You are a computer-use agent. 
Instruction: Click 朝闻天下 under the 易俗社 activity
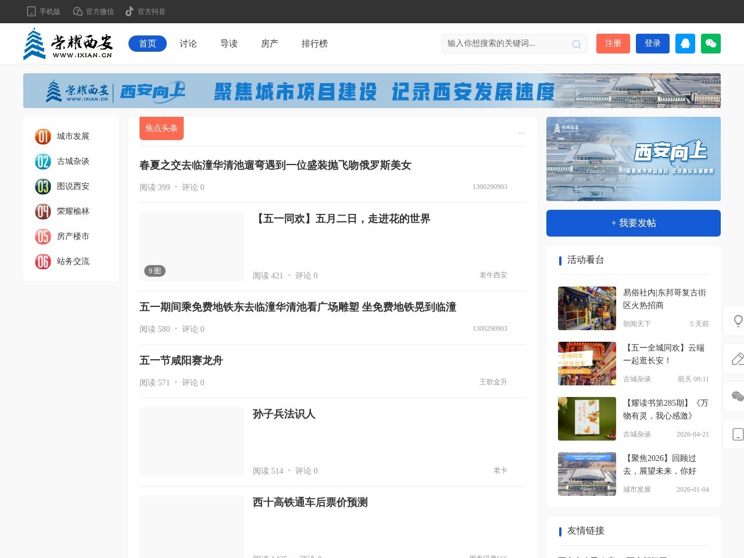point(637,324)
